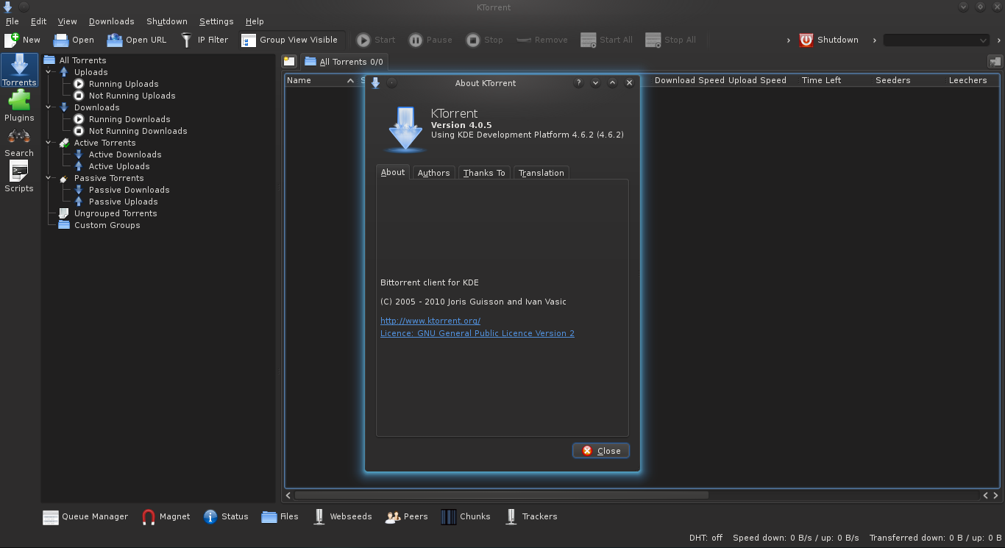Open the Magnet panel
Viewport: 1005px width, 548px height.
click(166, 516)
